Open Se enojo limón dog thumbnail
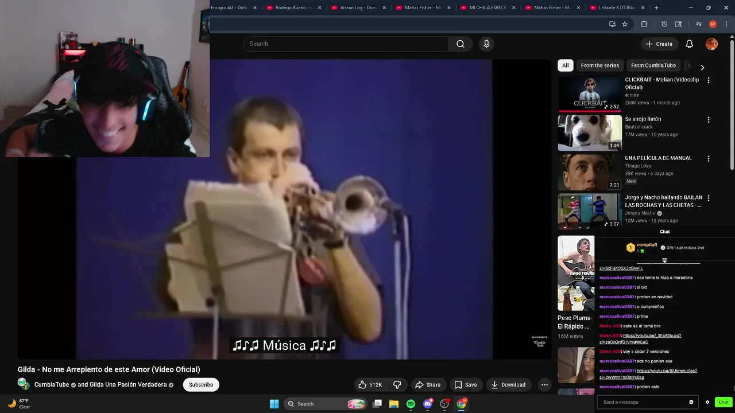The height and width of the screenshot is (413, 735). point(590,133)
